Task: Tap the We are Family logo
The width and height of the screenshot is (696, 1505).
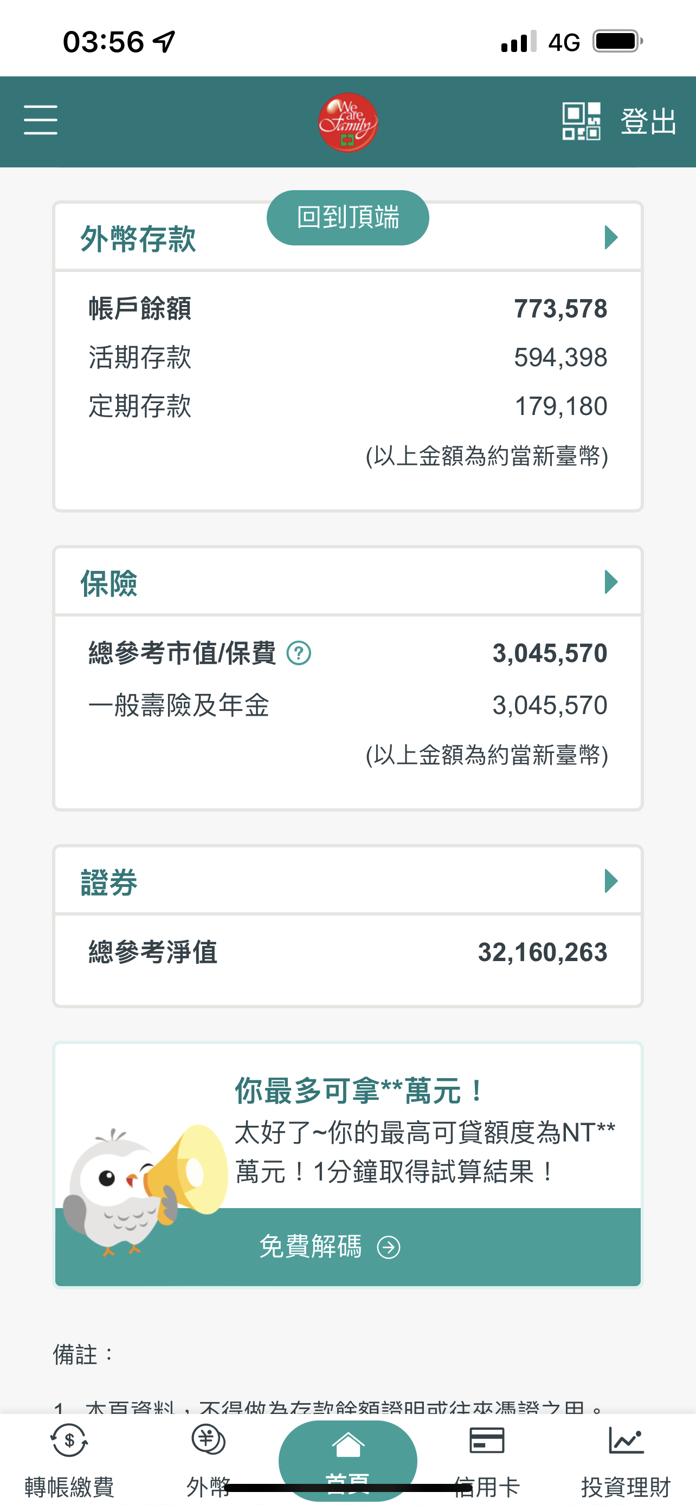Action: 347,122
